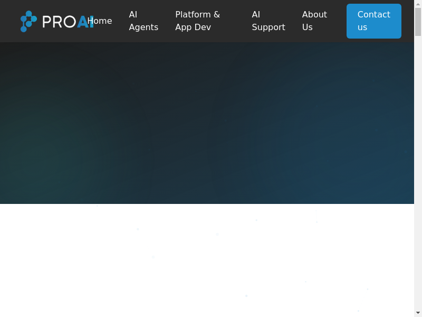
Task: Go to the AI Agents page
Action: 143,21
